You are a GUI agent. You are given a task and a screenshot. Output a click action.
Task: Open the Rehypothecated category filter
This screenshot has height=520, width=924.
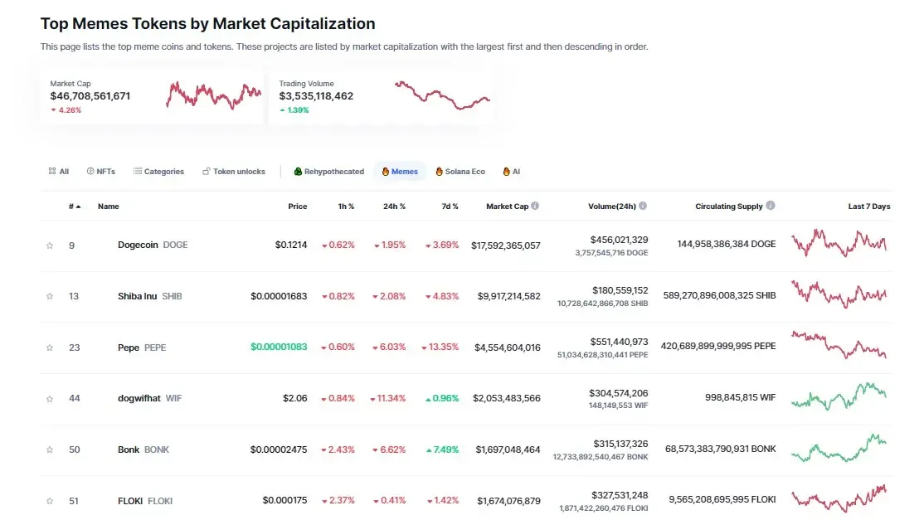[329, 172]
